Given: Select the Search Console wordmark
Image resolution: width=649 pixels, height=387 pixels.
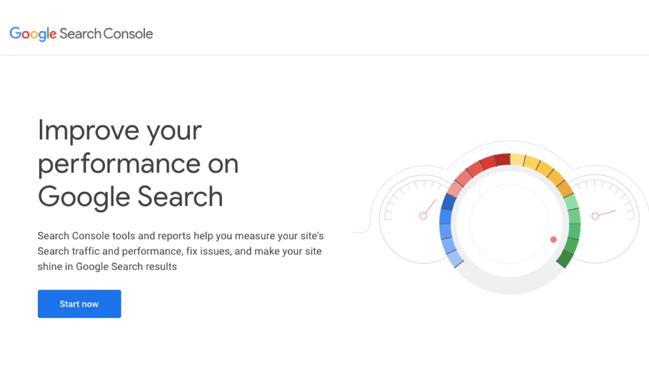Looking at the screenshot, I should pyautogui.click(x=107, y=34).
